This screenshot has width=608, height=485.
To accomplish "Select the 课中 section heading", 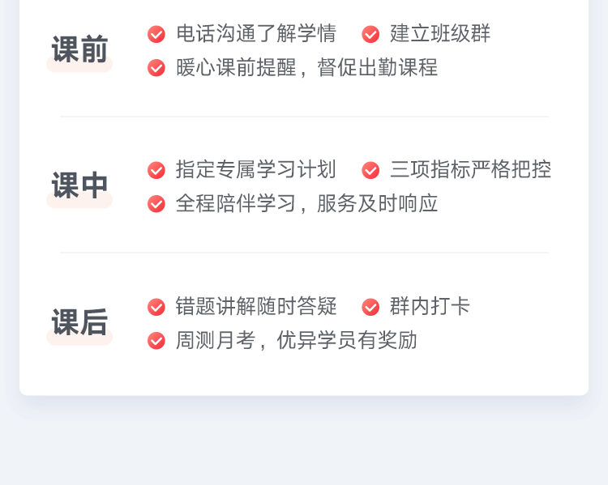I will [79, 186].
